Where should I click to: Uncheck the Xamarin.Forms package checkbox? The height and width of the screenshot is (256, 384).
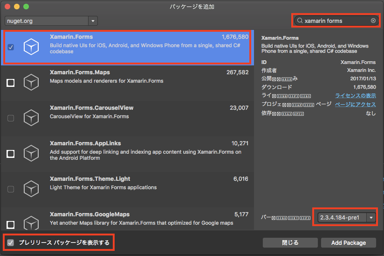point(11,47)
